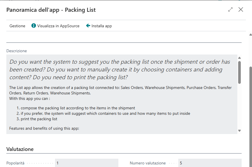Click the info icon beside Visualizza in AppSource
252x167 pixels.
click(x=34, y=26)
